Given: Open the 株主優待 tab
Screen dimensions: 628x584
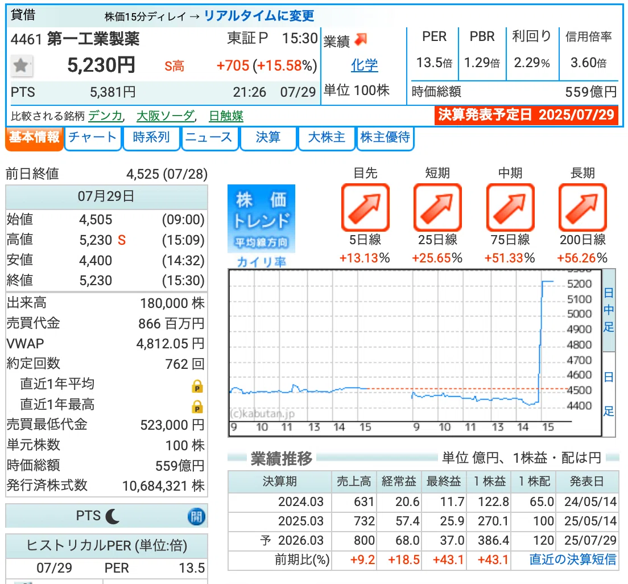Looking at the screenshot, I should point(385,138).
